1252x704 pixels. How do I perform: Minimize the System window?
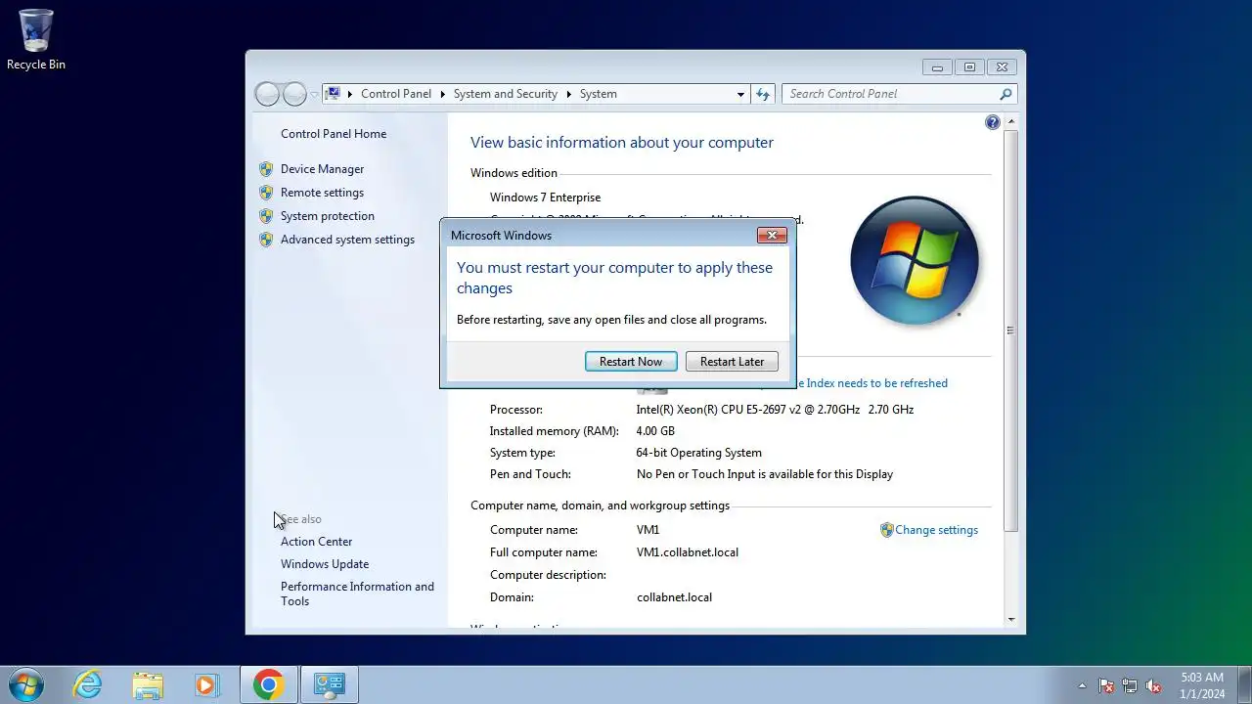coord(937,67)
